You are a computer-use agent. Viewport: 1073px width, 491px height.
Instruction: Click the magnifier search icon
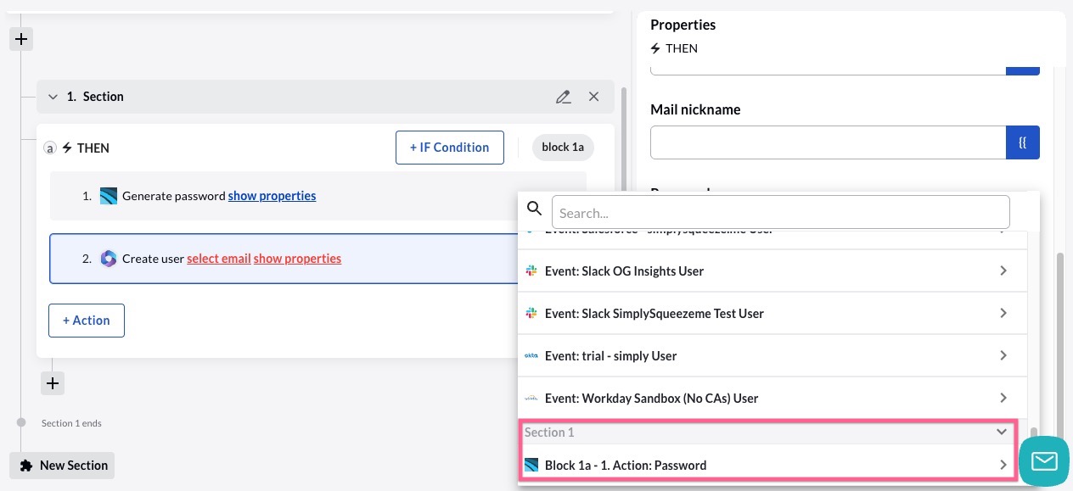point(534,209)
